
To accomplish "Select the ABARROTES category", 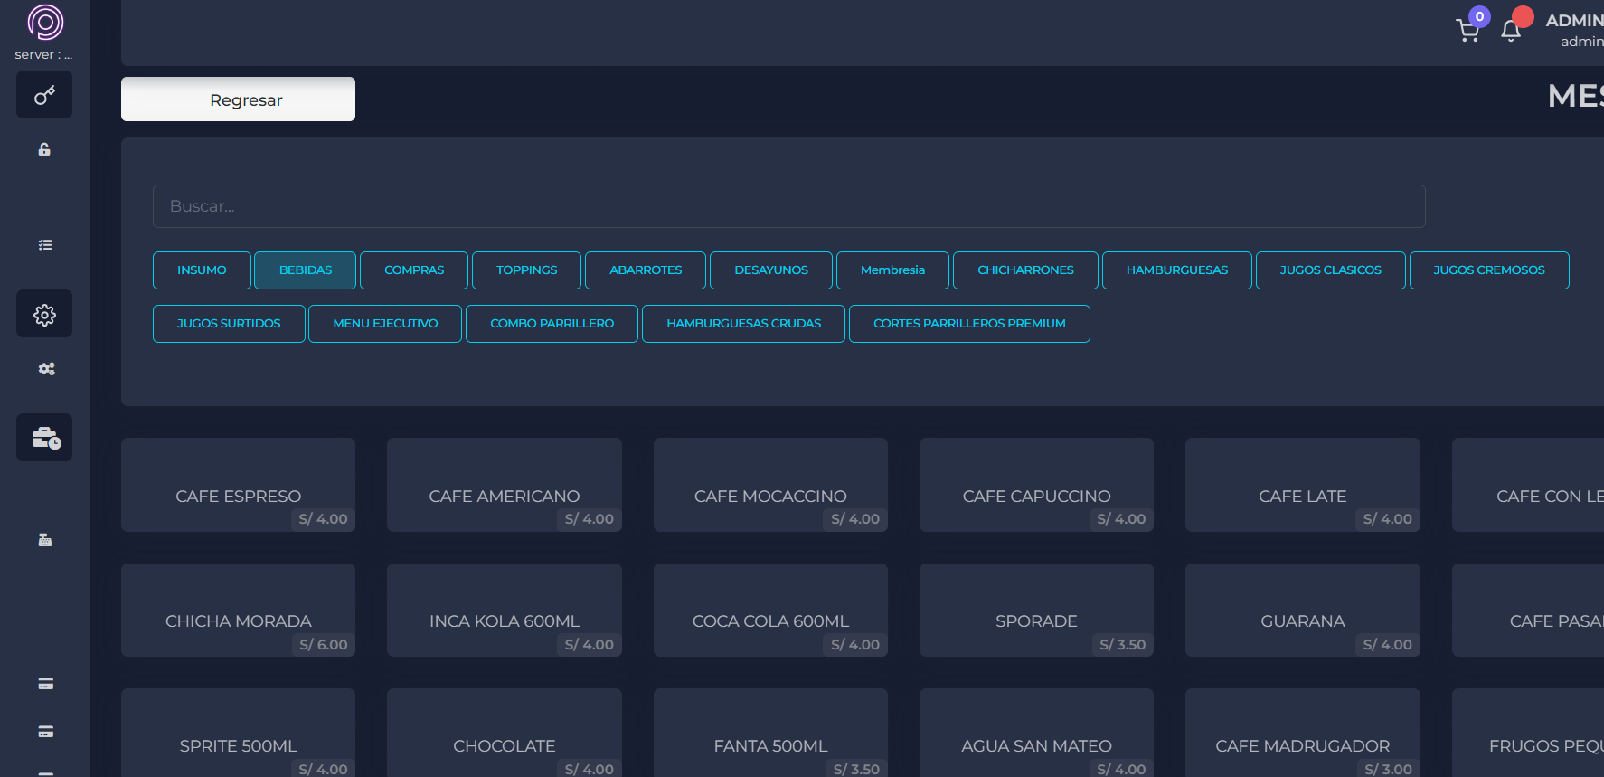I will coord(646,270).
